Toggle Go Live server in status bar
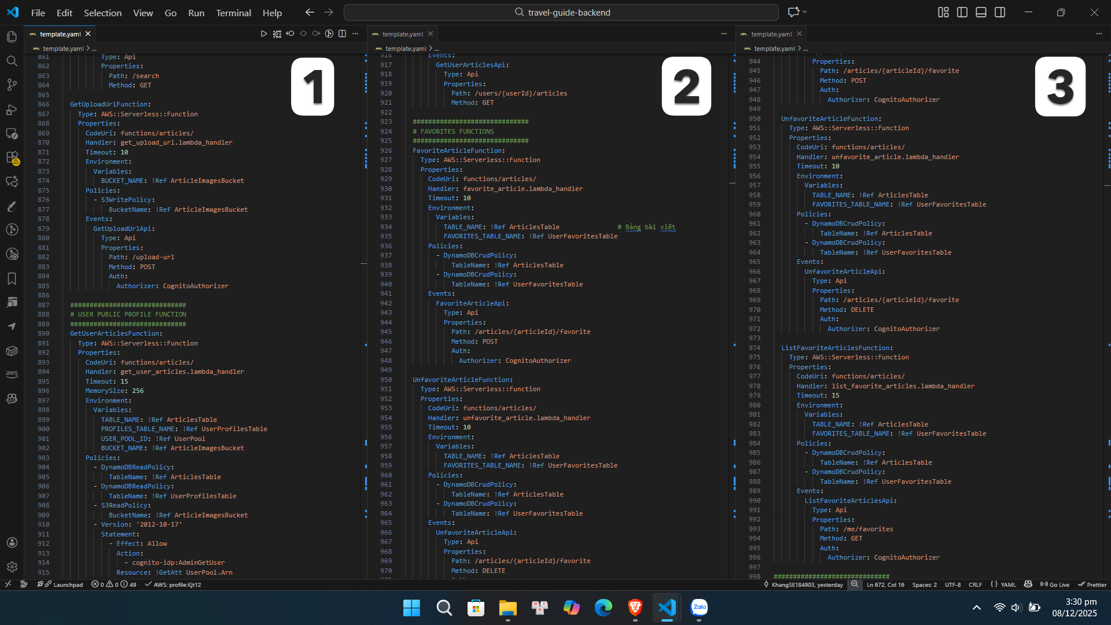This screenshot has height=625, width=1111. pyautogui.click(x=1055, y=584)
